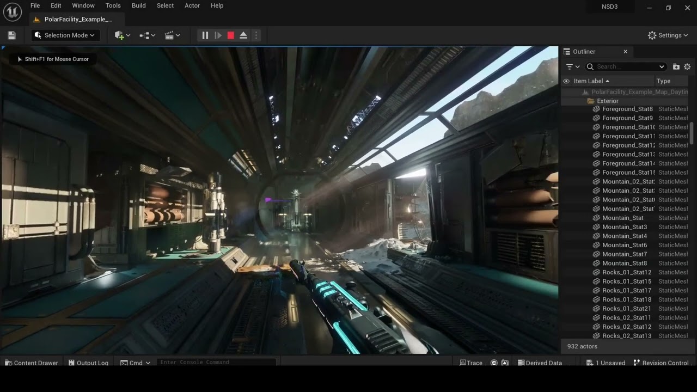Click the Outliner vertical scrollbar thumb

pos(692,133)
